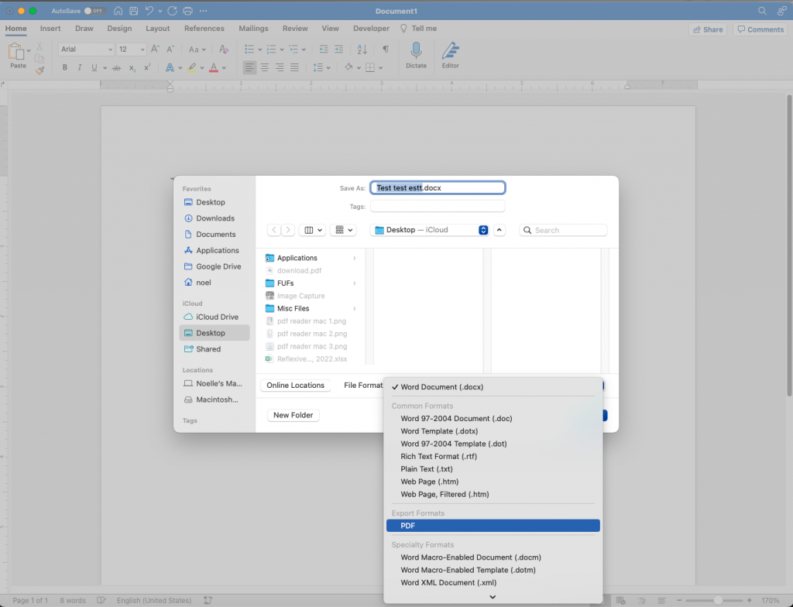Collapse the save dialog with the caret button

[499, 230]
